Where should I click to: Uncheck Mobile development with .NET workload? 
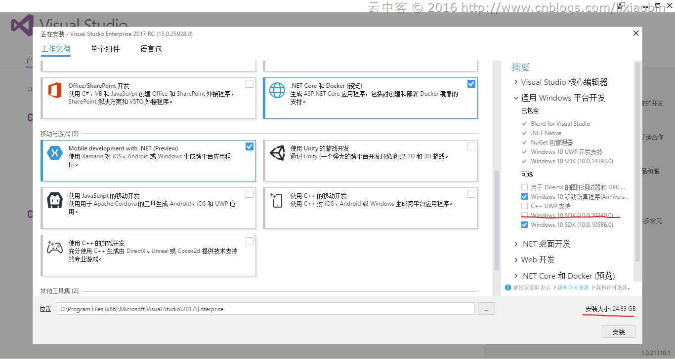click(250, 146)
